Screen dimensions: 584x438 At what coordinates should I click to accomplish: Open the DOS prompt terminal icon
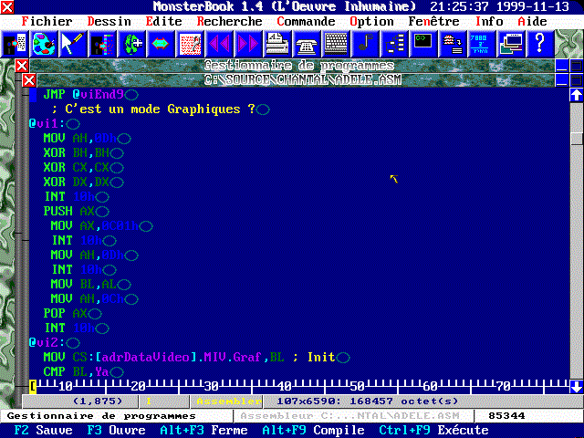tap(423, 44)
